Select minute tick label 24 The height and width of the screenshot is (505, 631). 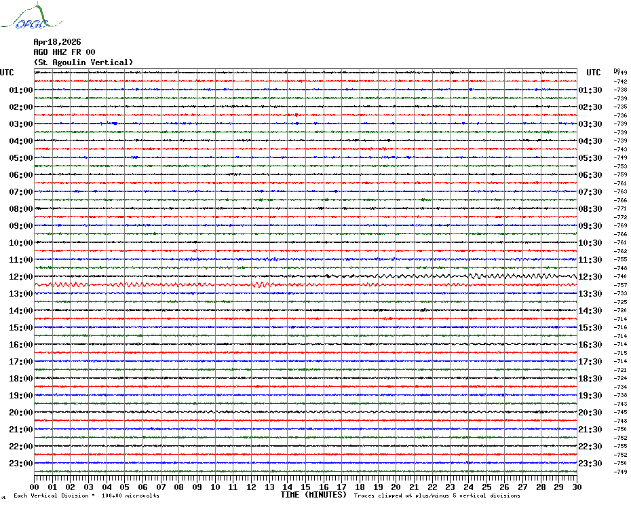click(469, 487)
